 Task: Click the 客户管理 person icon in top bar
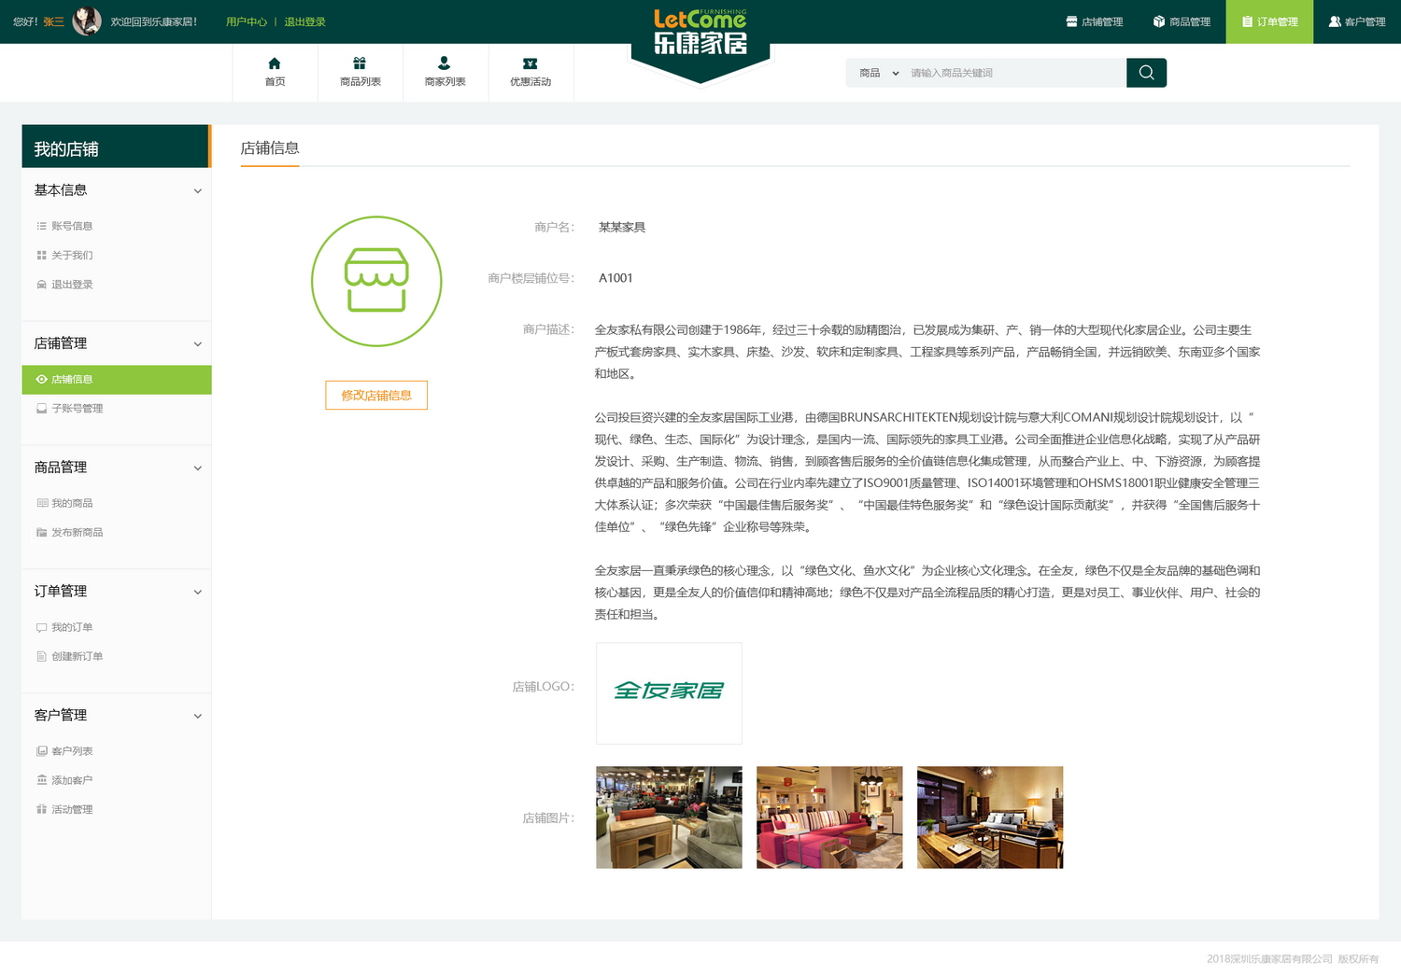pos(1335,21)
